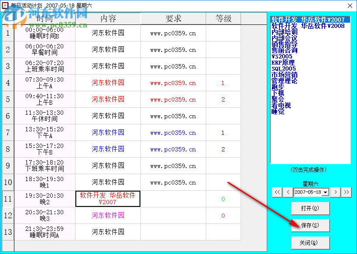Select row header number 13
Screen dimensions: 357x254
coord(8,232)
